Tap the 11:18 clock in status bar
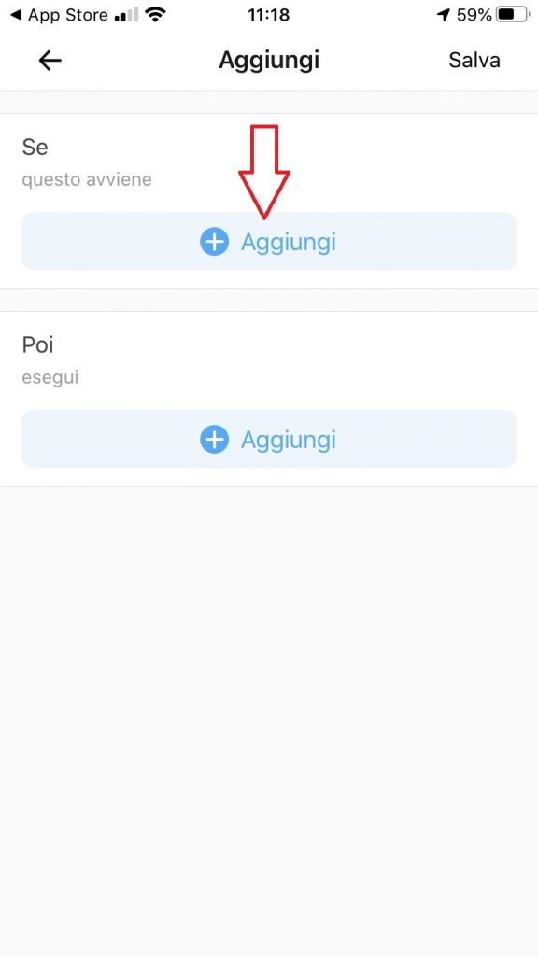The width and height of the screenshot is (538, 956). (x=268, y=15)
